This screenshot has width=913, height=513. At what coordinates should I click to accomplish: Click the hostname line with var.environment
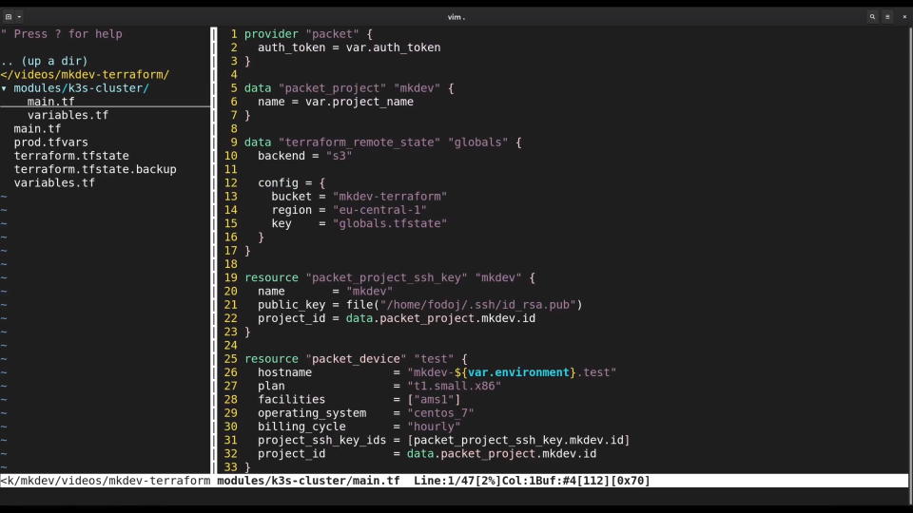437,372
